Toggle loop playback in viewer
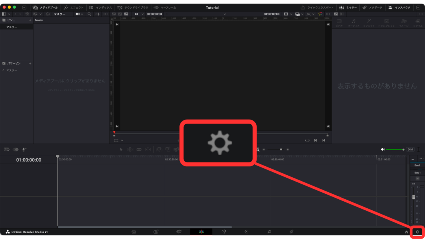425x239 pixels. 307,140
